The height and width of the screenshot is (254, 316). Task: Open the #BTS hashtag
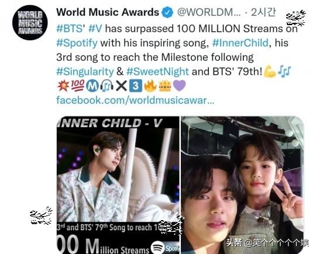pyautogui.click(x=71, y=29)
